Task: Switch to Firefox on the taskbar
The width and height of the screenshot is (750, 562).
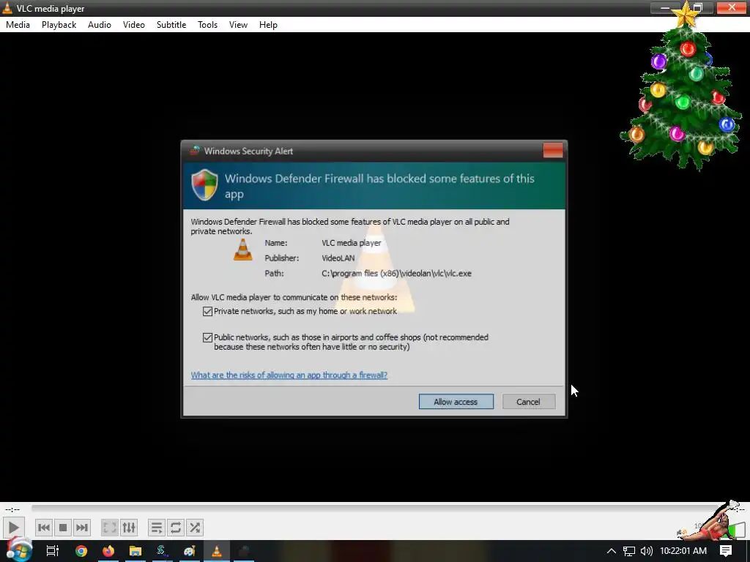Action: point(108,551)
